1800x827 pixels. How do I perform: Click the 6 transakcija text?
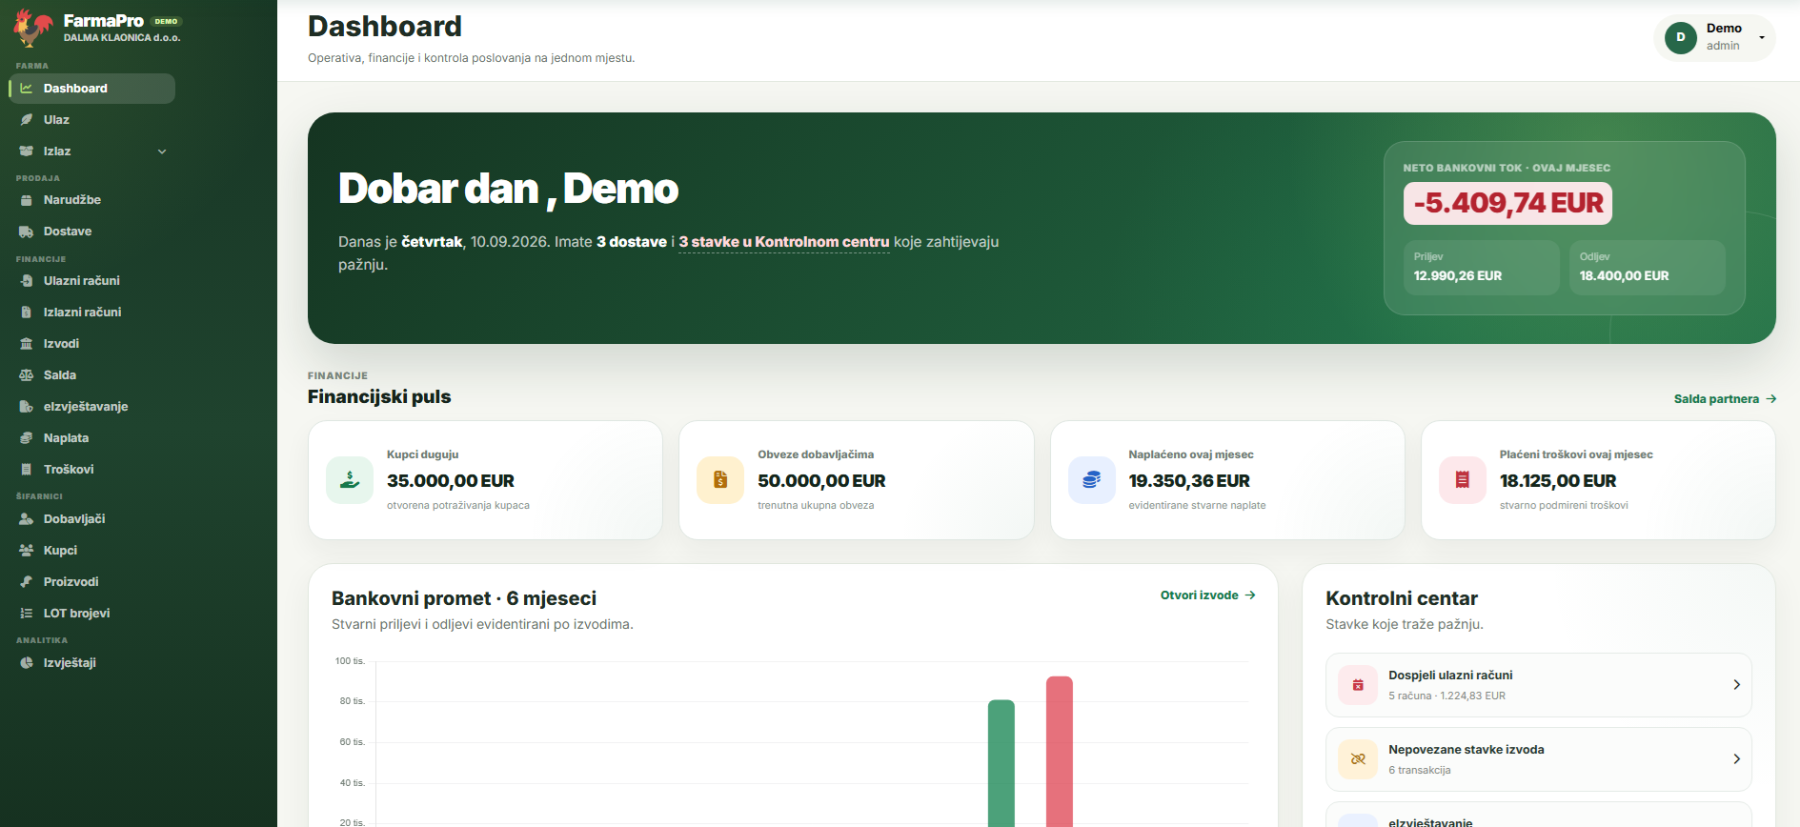pyautogui.click(x=1419, y=771)
